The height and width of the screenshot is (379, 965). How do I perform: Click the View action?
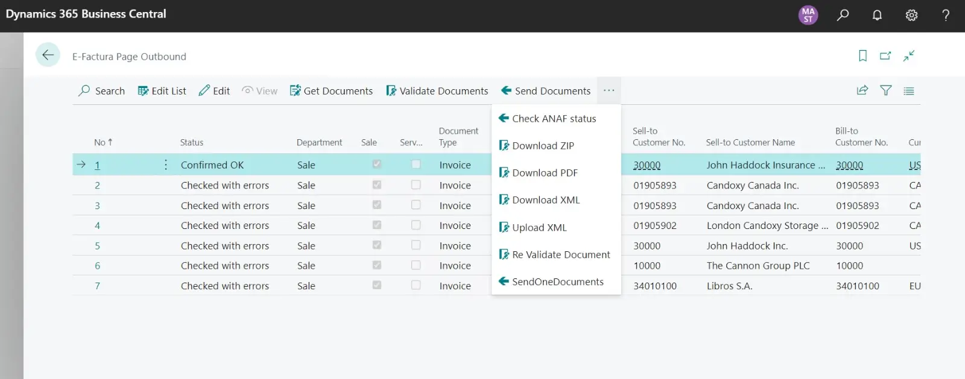pos(259,90)
